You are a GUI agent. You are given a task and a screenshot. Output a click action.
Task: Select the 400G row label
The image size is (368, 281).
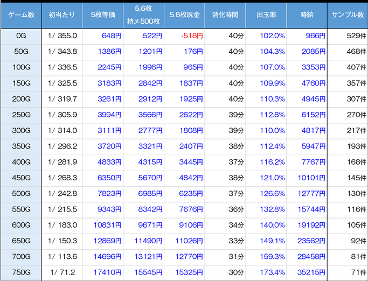[21, 161]
